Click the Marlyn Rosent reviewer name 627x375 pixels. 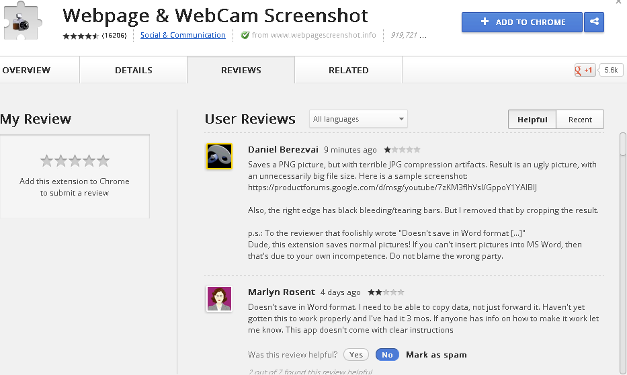282,292
